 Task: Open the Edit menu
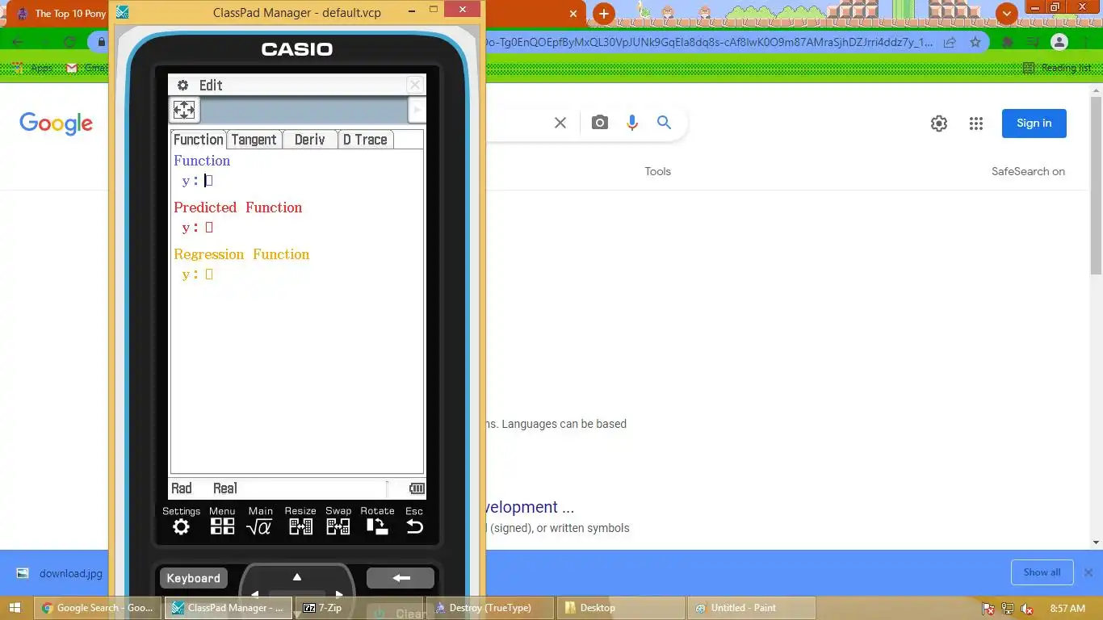(x=211, y=85)
